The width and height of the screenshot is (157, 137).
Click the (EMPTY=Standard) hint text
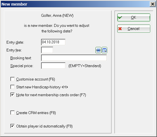85,66
